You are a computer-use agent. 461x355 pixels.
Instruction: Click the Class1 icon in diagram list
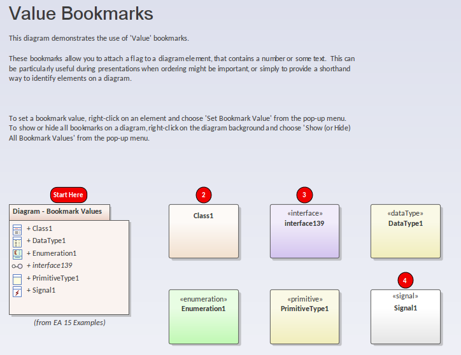[x=17, y=228]
